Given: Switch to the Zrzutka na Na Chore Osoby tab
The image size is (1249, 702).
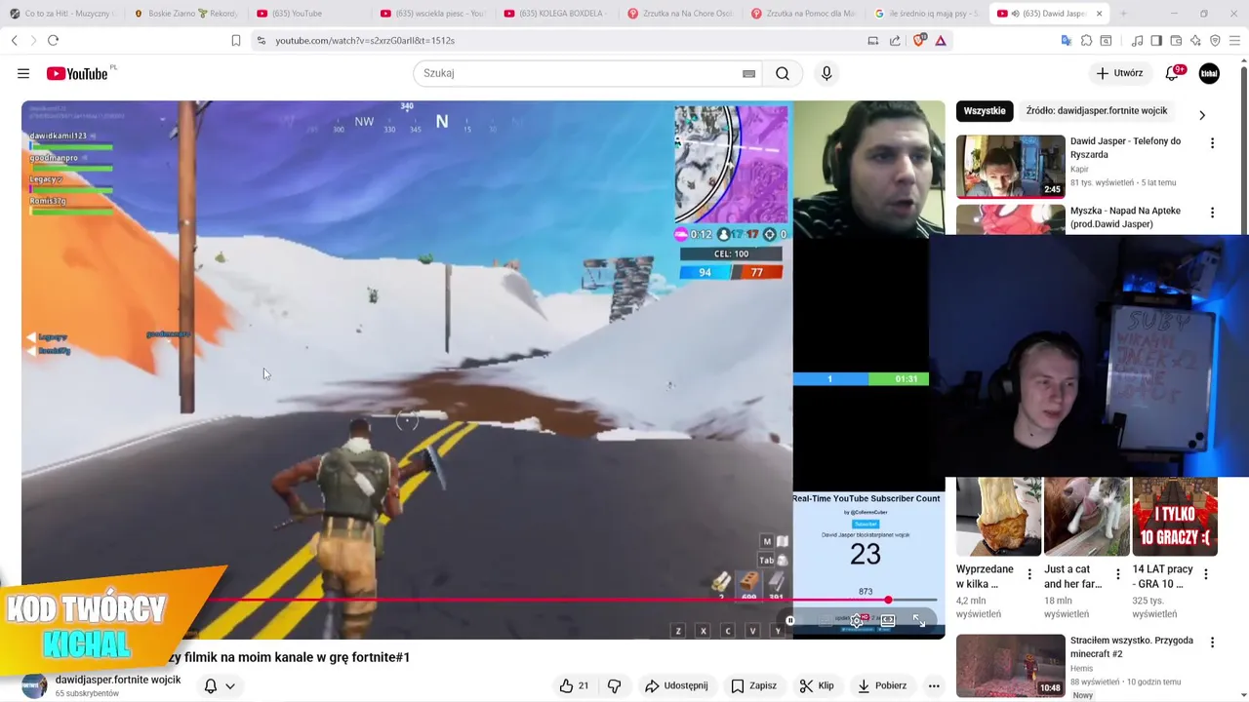Looking at the screenshot, I should click(680, 14).
